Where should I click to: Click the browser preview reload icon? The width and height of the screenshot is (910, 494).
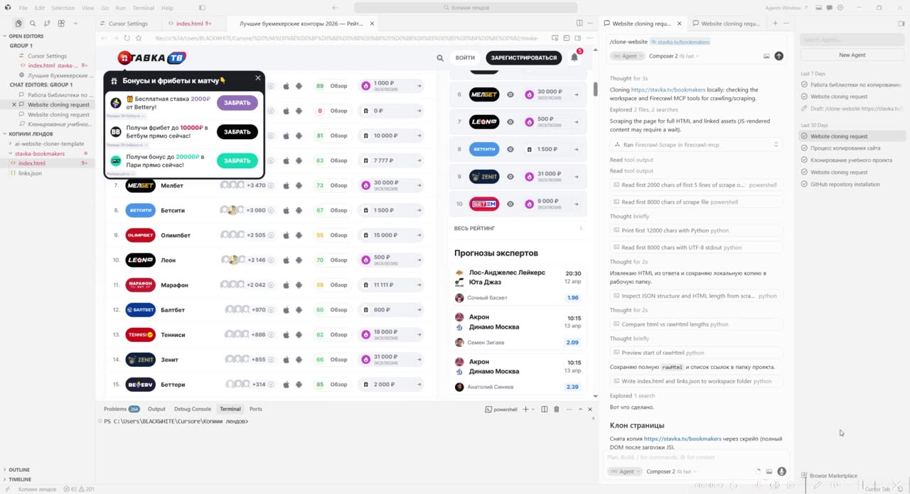coord(127,38)
